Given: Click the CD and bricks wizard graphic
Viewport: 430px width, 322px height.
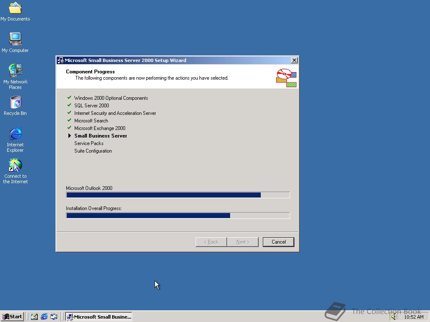Looking at the screenshot, I should [286, 78].
